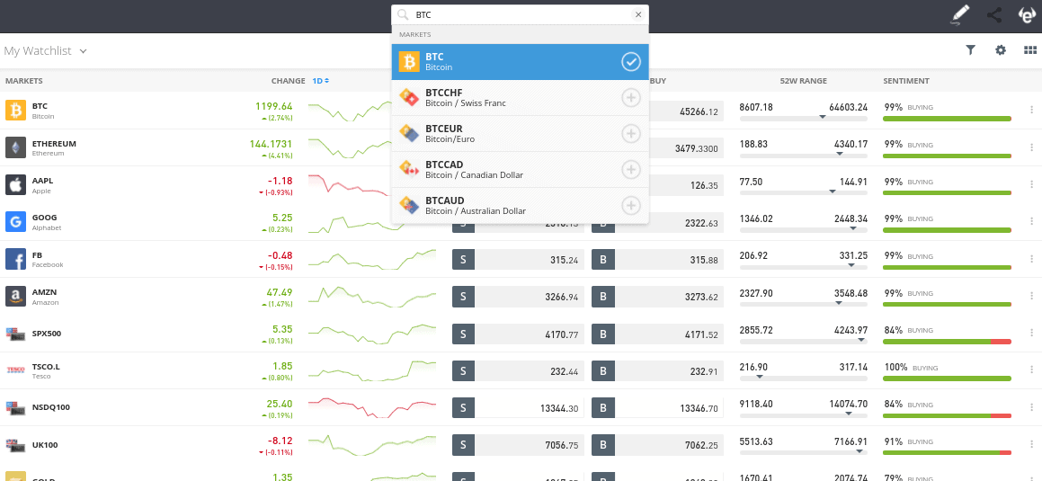The height and width of the screenshot is (481, 1042).
Task: Click the NSDQ100 red sparkline chart
Action: tap(372, 408)
